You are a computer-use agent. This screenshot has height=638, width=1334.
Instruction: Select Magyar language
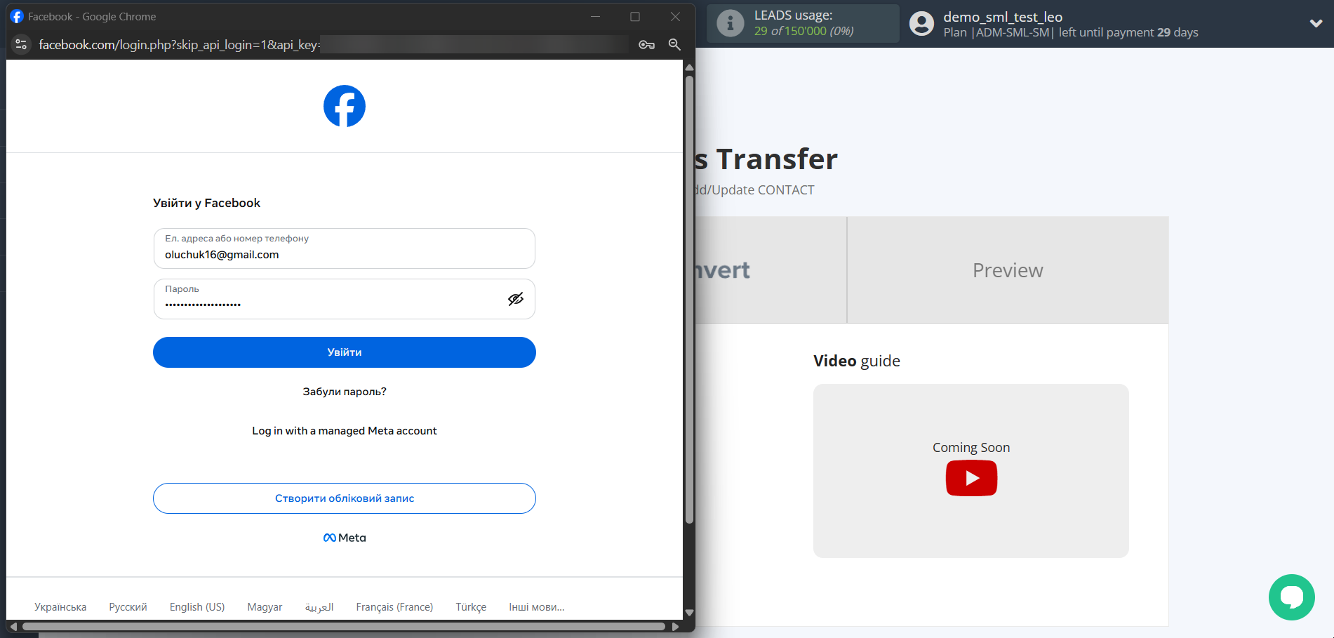point(265,607)
